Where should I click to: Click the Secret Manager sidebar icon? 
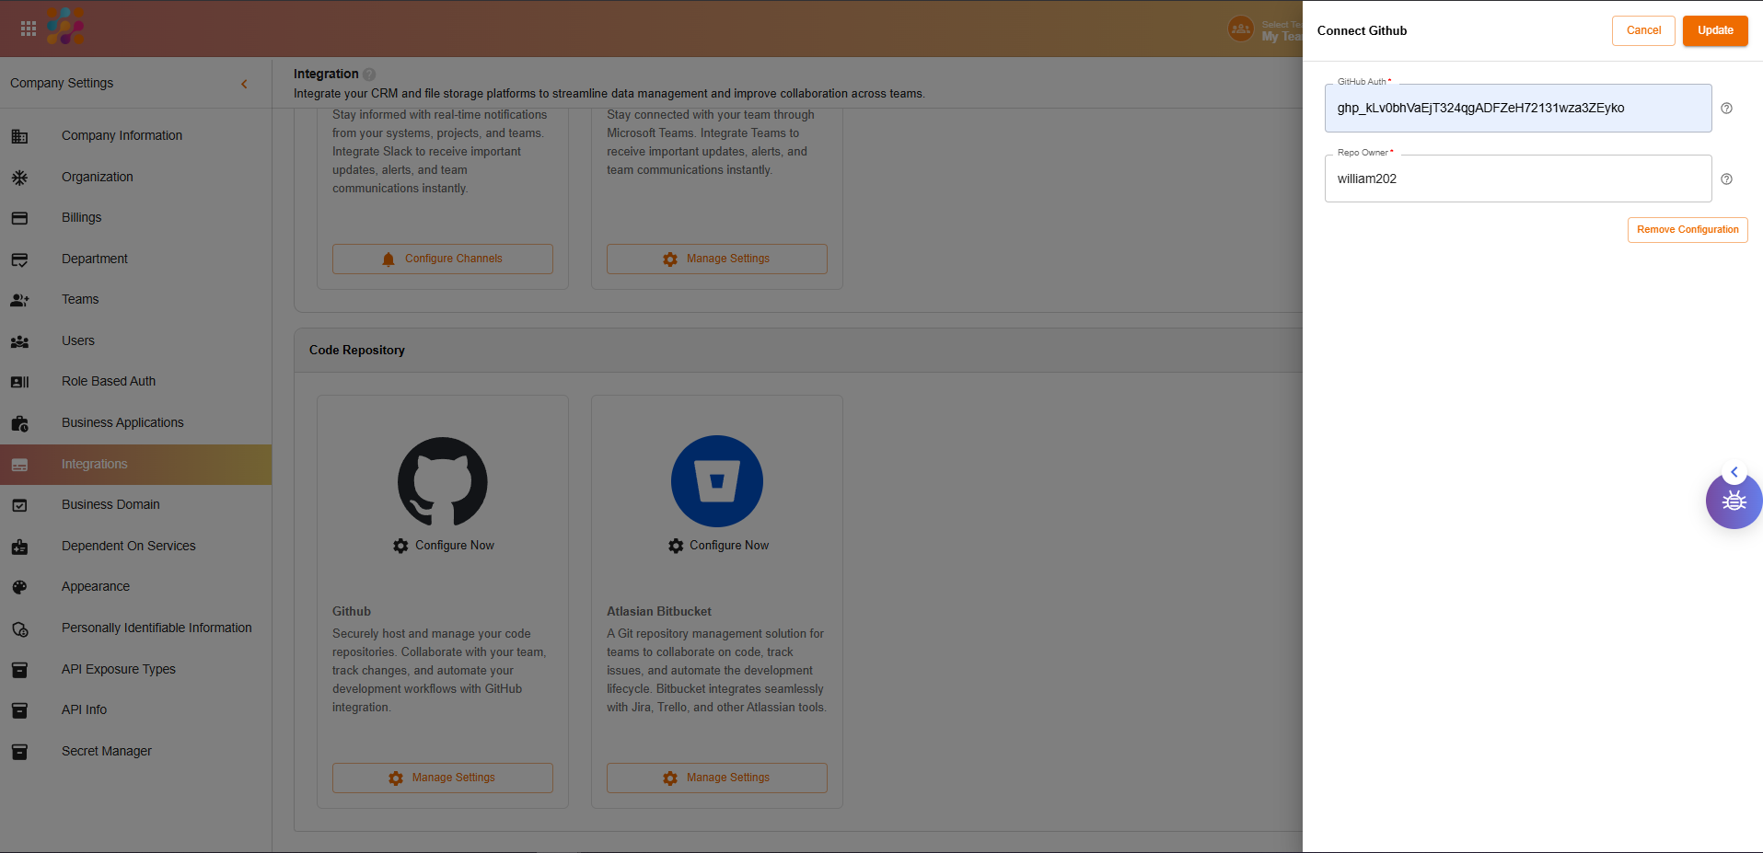(x=19, y=752)
